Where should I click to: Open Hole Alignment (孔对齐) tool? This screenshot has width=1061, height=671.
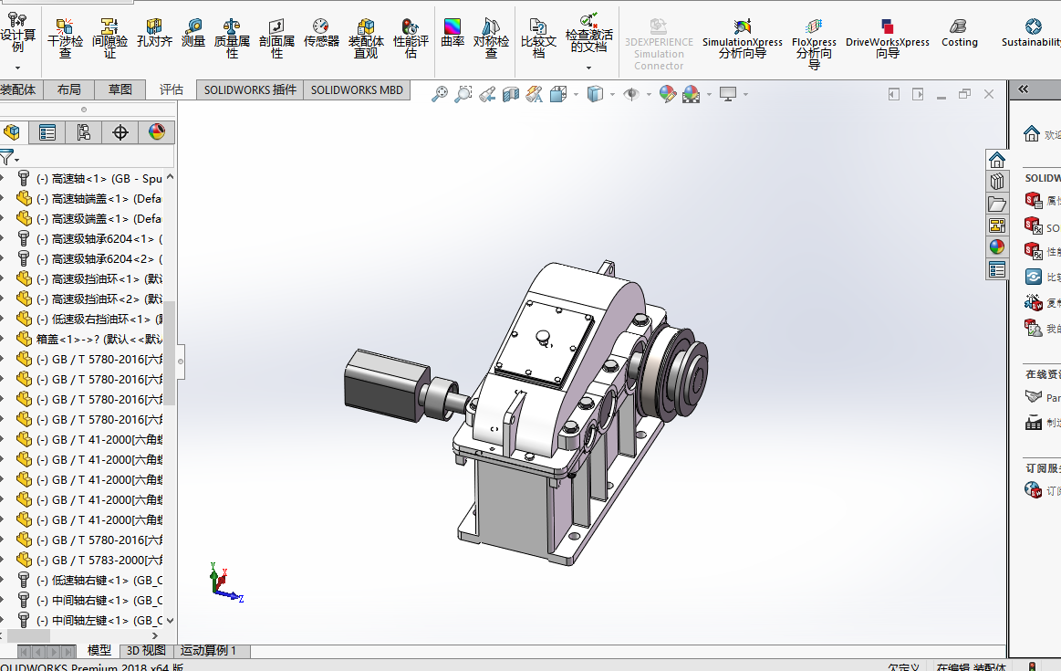pos(154,33)
